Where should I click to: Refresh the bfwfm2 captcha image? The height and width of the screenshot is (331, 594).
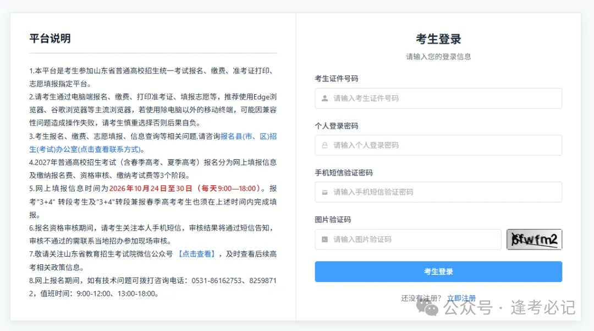(x=534, y=239)
